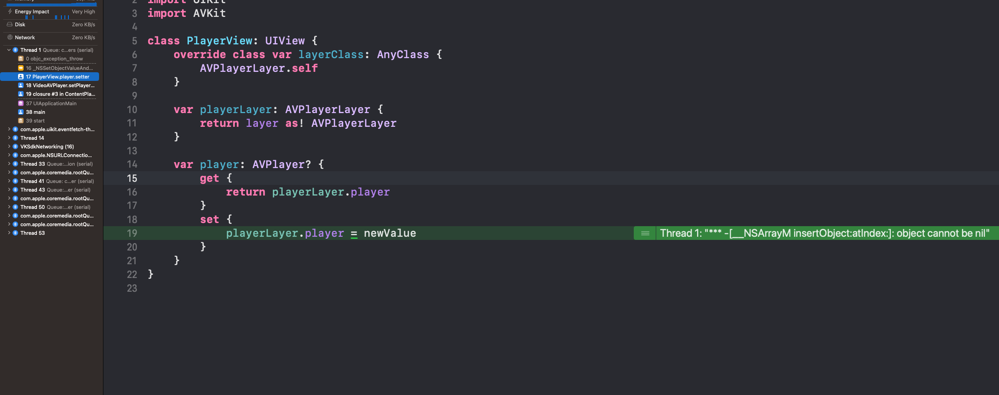This screenshot has width=999, height=395.
Task: Click newValue on line 19
Action: [390, 233]
